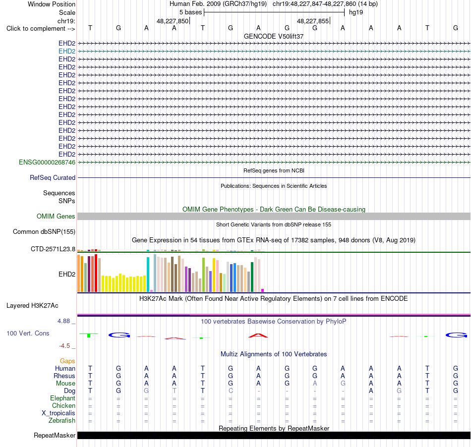
Task: Click the gray C in the Dog alignment row
Action: click(x=231, y=391)
